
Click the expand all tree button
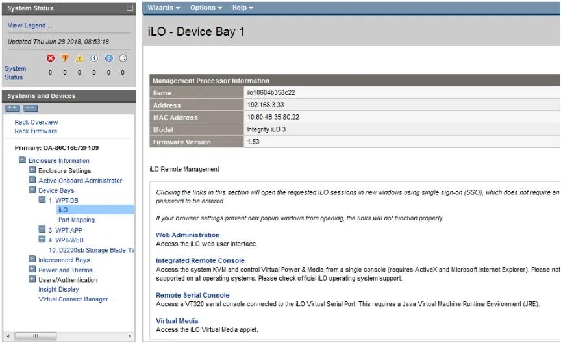pos(12,108)
